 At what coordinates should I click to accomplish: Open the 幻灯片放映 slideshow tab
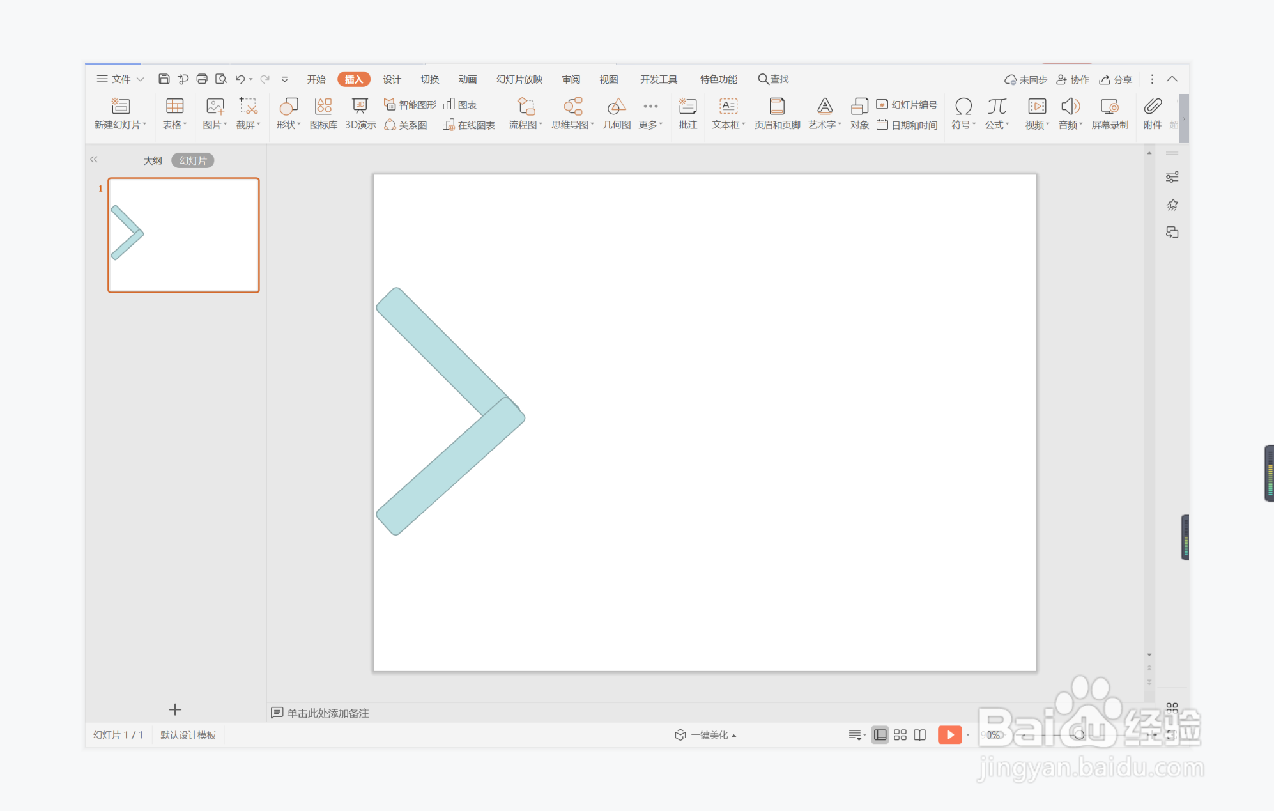pyautogui.click(x=519, y=79)
